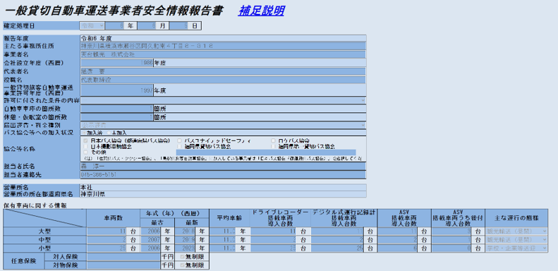Screen dimensions: 558x271
Task: Click the その他 association name text field
Action: point(266,152)
